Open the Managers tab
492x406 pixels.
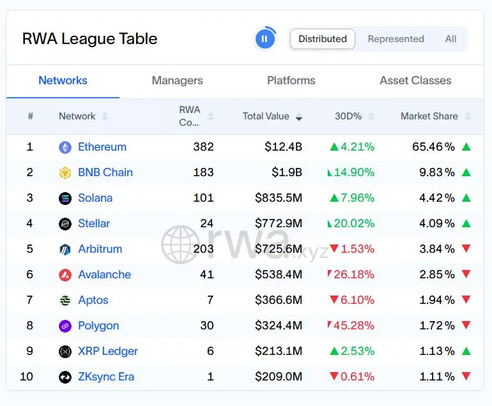point(177,80)
